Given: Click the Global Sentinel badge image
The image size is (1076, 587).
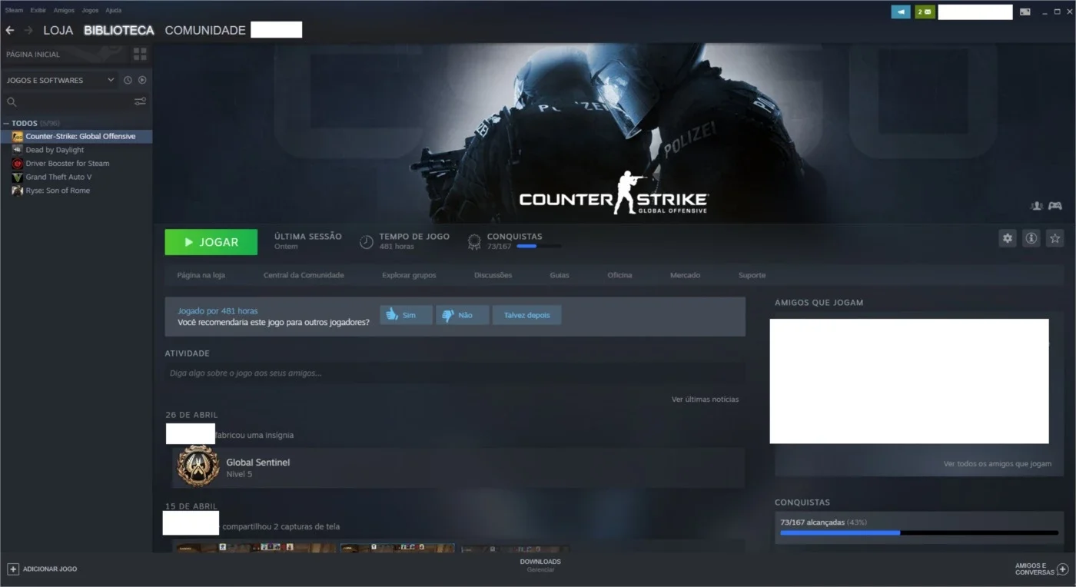Looking at the screenshot, I should [198, 467].
